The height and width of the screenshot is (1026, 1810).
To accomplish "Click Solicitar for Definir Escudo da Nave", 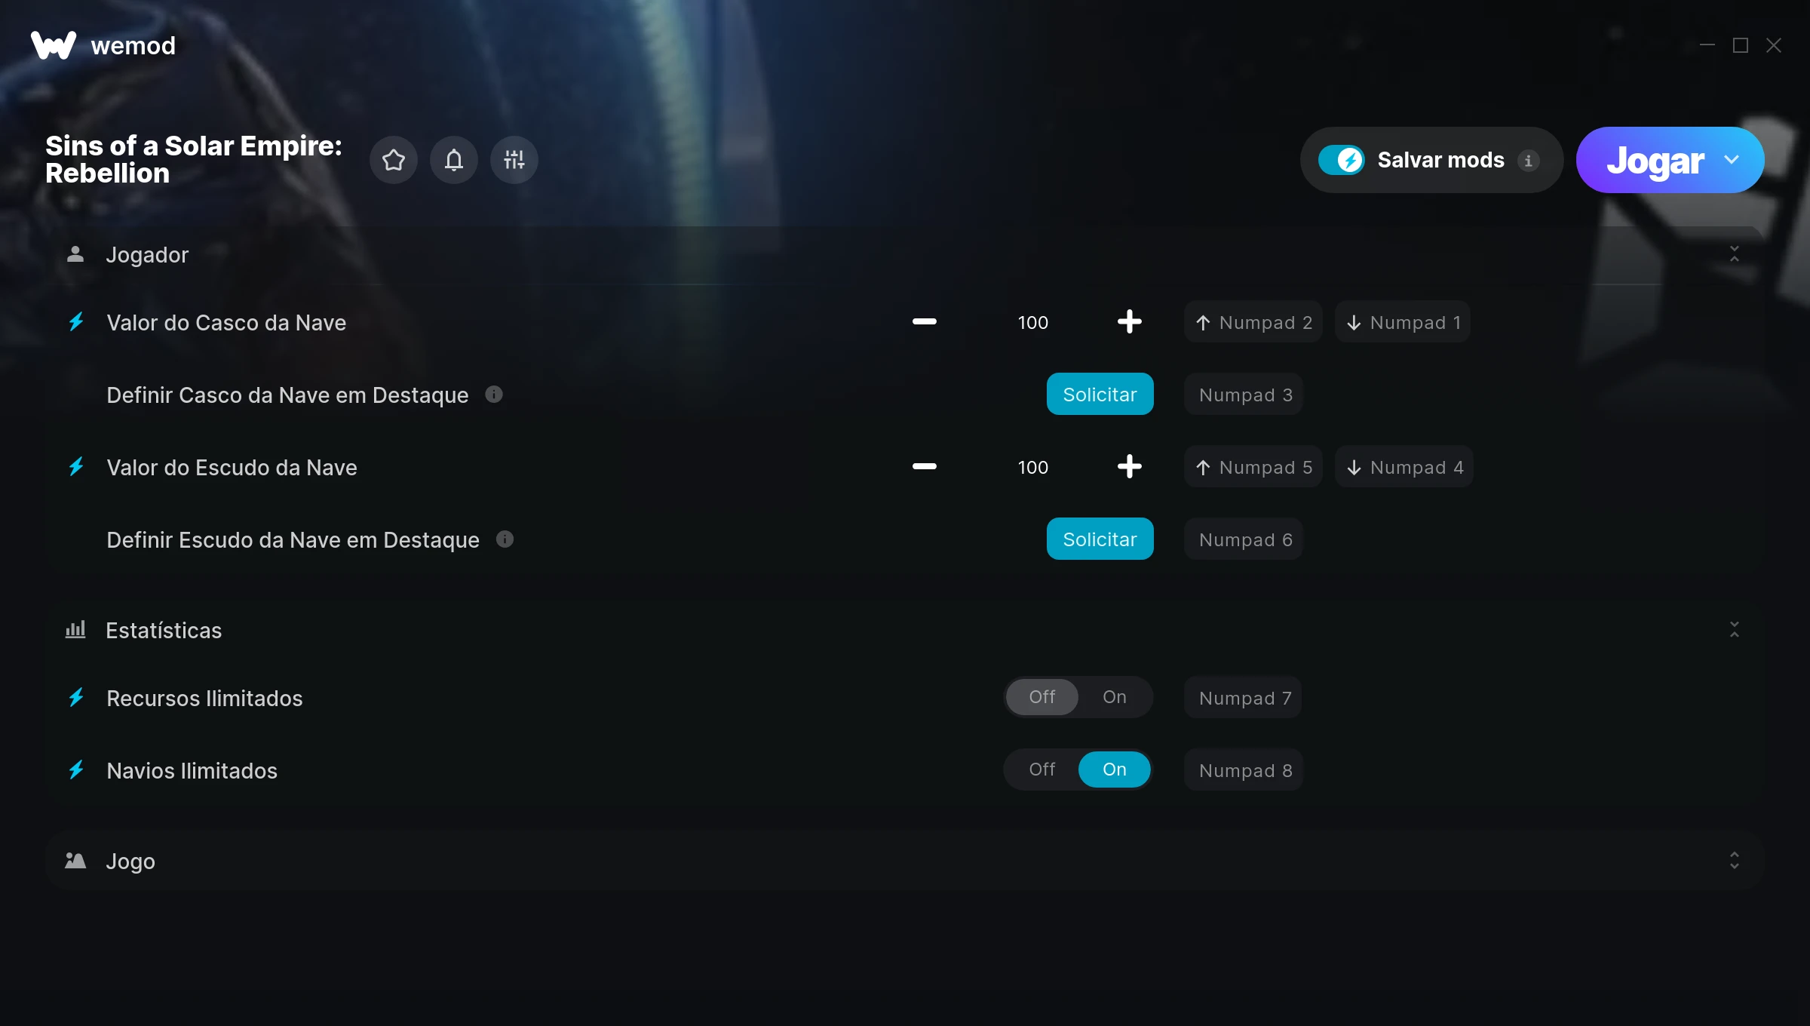I will pos(1100,539).
